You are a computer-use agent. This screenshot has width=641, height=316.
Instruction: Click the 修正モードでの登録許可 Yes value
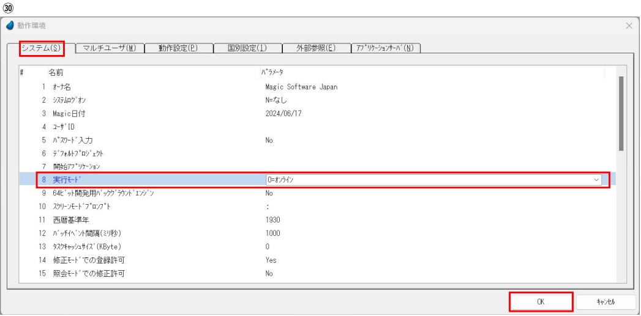pos(271,260)
